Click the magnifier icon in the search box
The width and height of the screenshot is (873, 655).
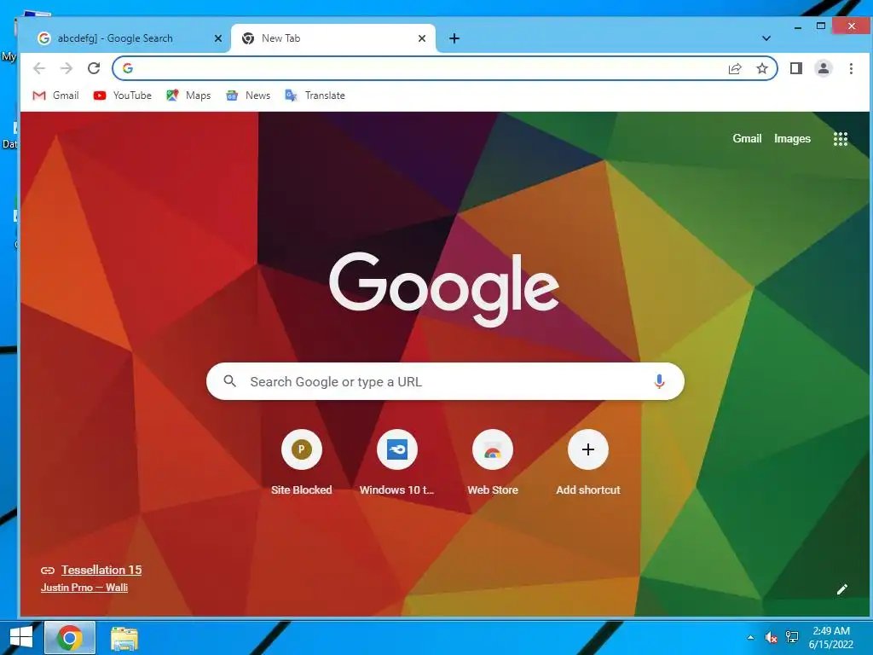pyautogui.click(x=229, y=381)
